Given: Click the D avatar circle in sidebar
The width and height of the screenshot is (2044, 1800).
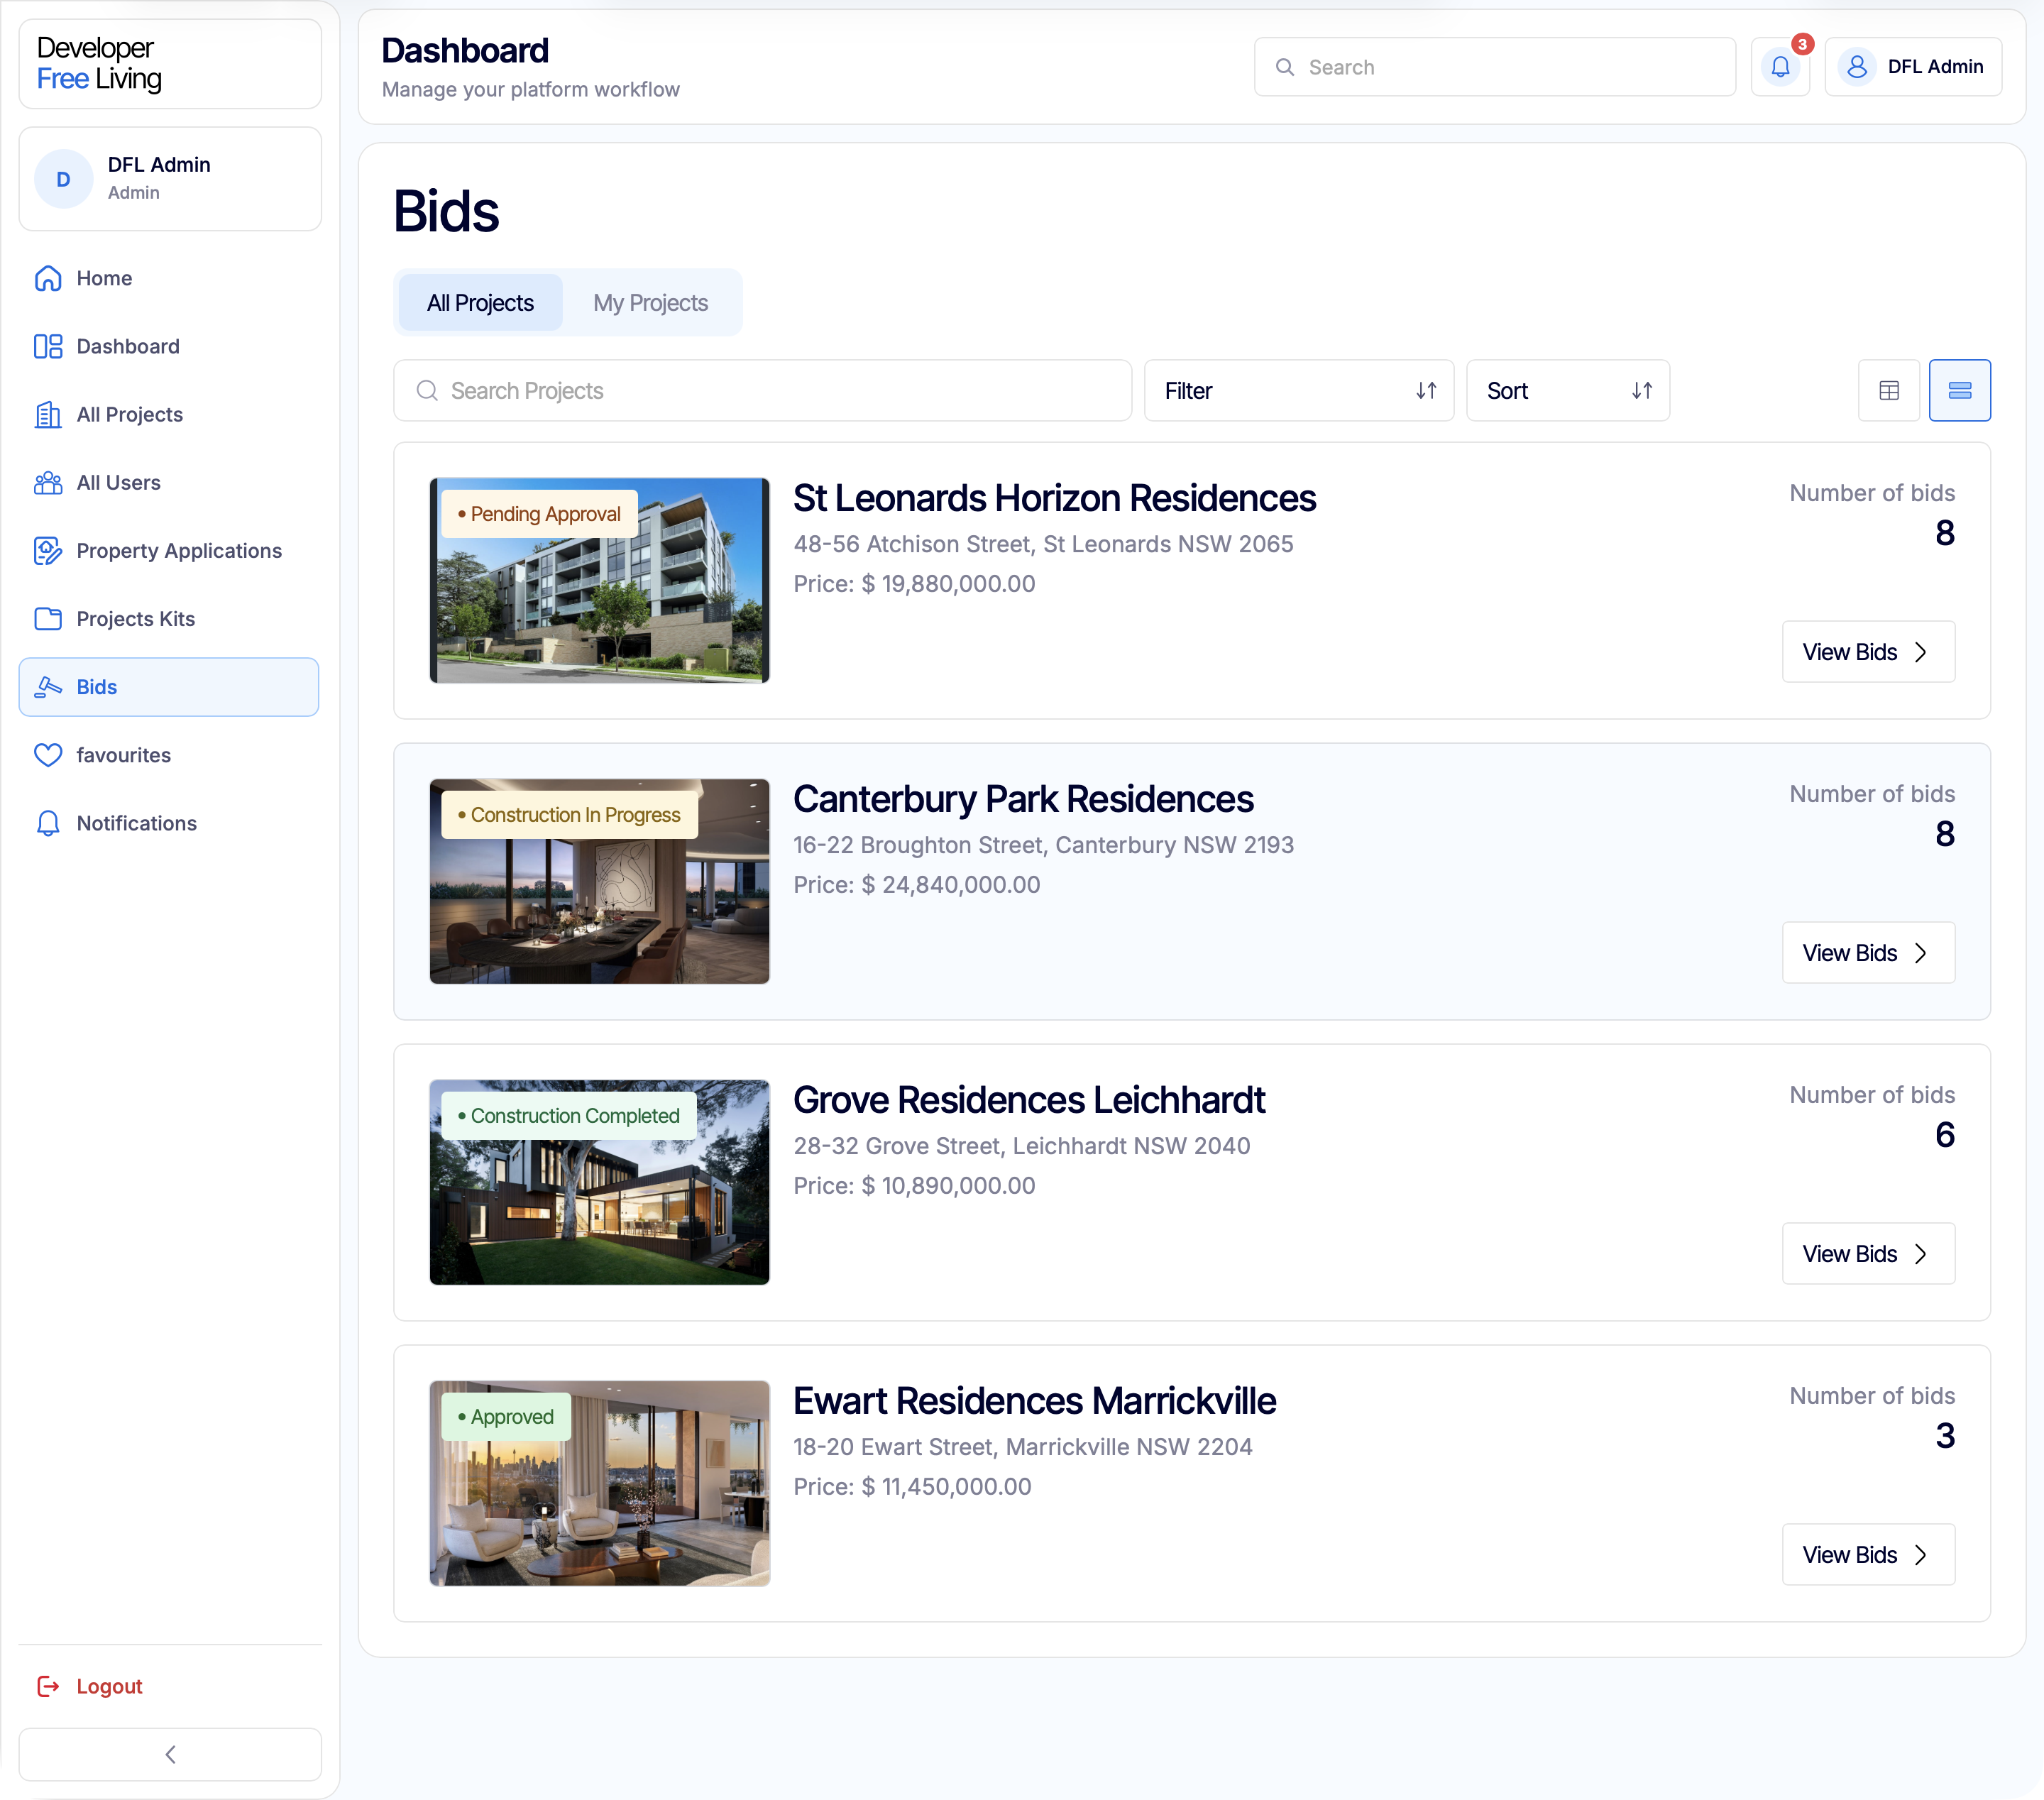Looking at the screenshot, I should 63,179.
